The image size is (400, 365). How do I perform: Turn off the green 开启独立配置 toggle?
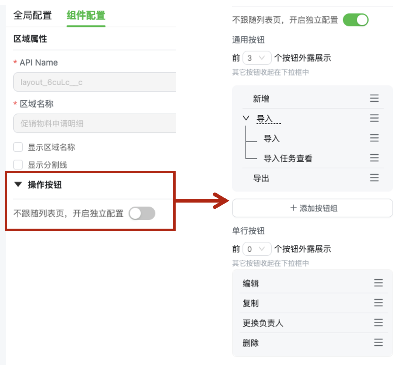coord(356,20)
